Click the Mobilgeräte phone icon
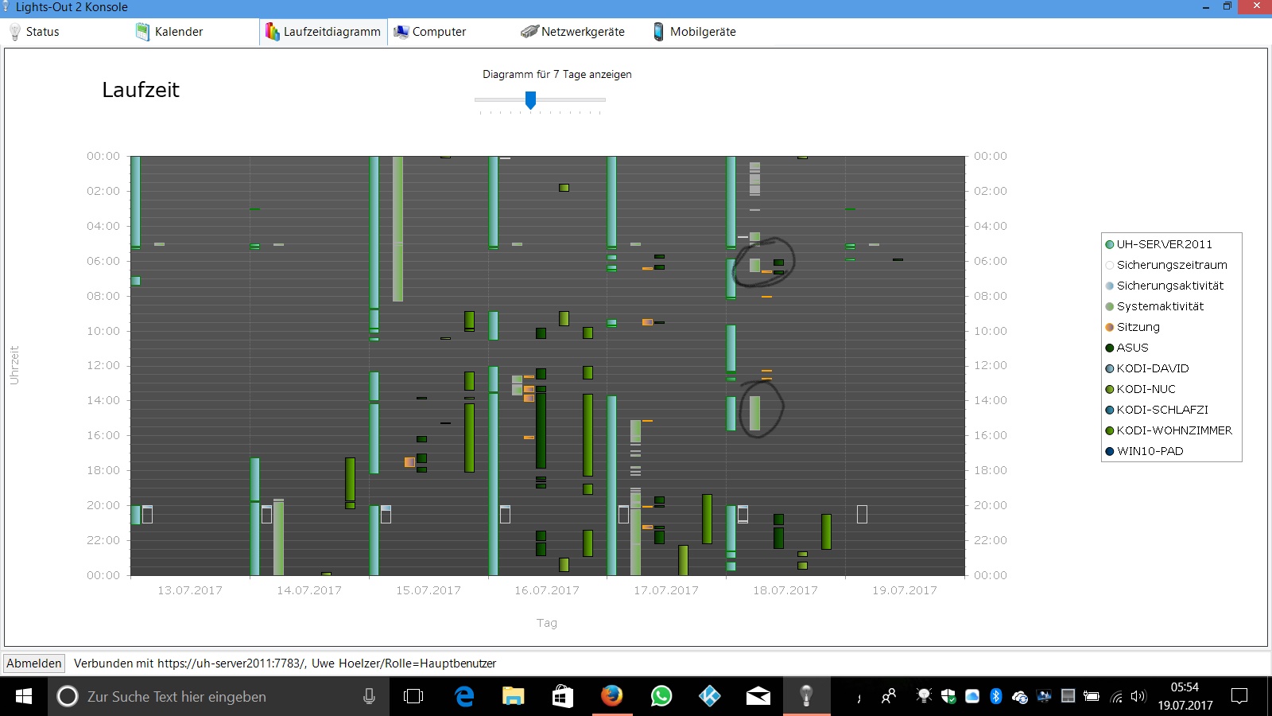 click(x=658, y=32)
